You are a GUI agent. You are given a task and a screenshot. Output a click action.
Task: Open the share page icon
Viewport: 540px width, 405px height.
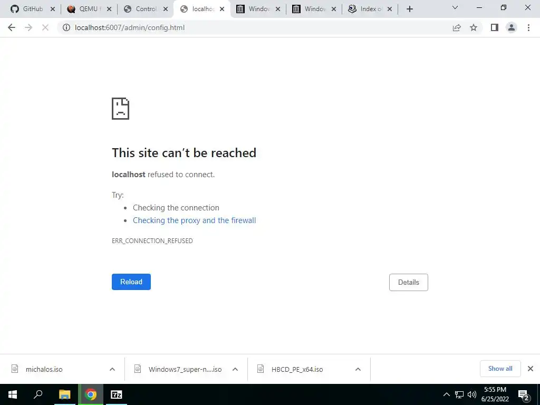point(457,27)
